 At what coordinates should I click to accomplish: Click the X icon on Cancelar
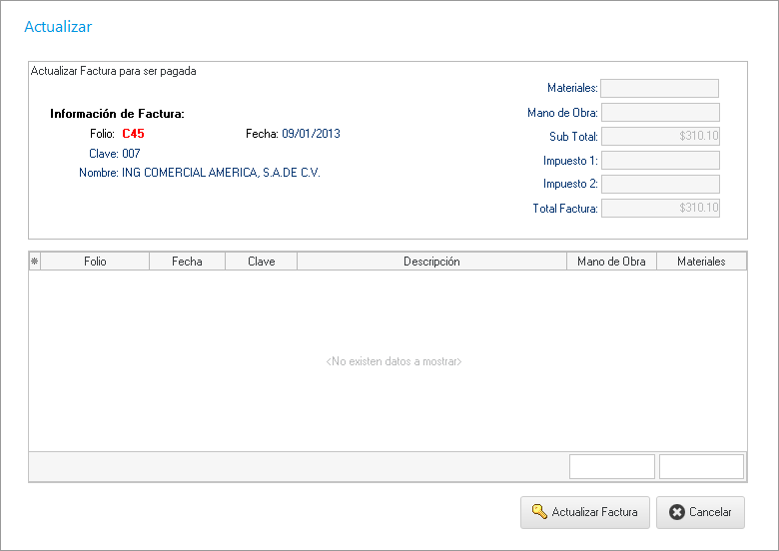(677, 512)
